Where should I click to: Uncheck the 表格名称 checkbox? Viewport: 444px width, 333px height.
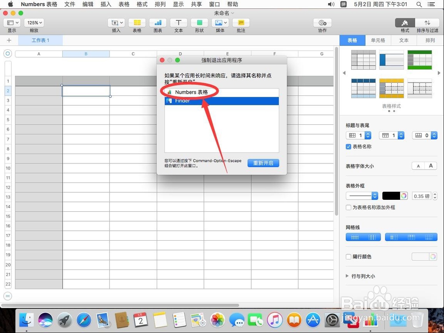pos(348,147)
